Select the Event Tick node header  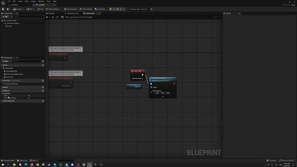point(137,71)
